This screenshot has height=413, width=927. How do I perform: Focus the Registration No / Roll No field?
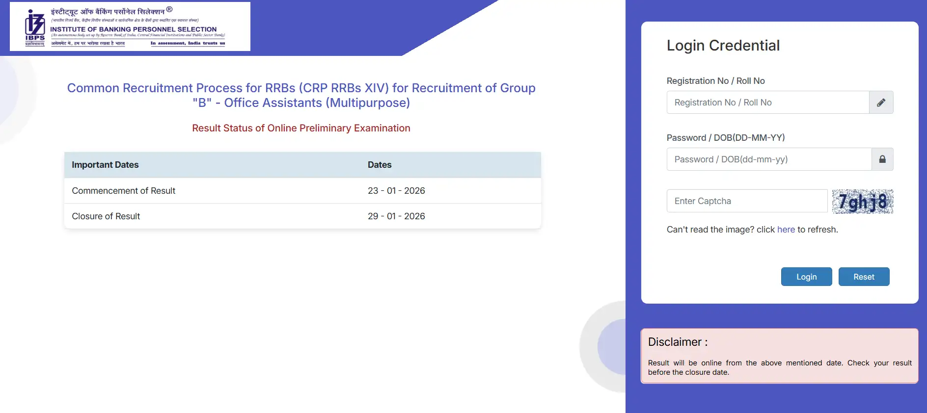(767, 103)
